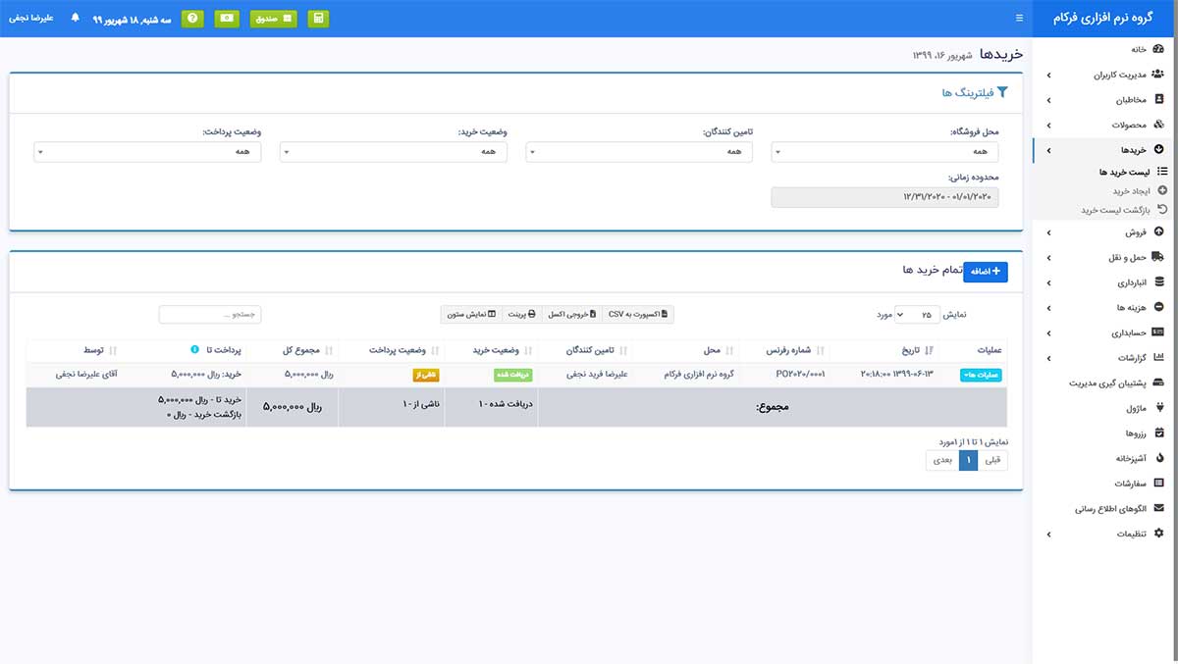The image size is (1178, 664).
Task: Open آشپزخانه in the sidebar
Action: (x=1126, y=457)
